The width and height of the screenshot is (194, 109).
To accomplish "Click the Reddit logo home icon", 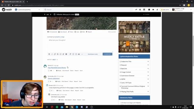I will click(x=7, y=9).
